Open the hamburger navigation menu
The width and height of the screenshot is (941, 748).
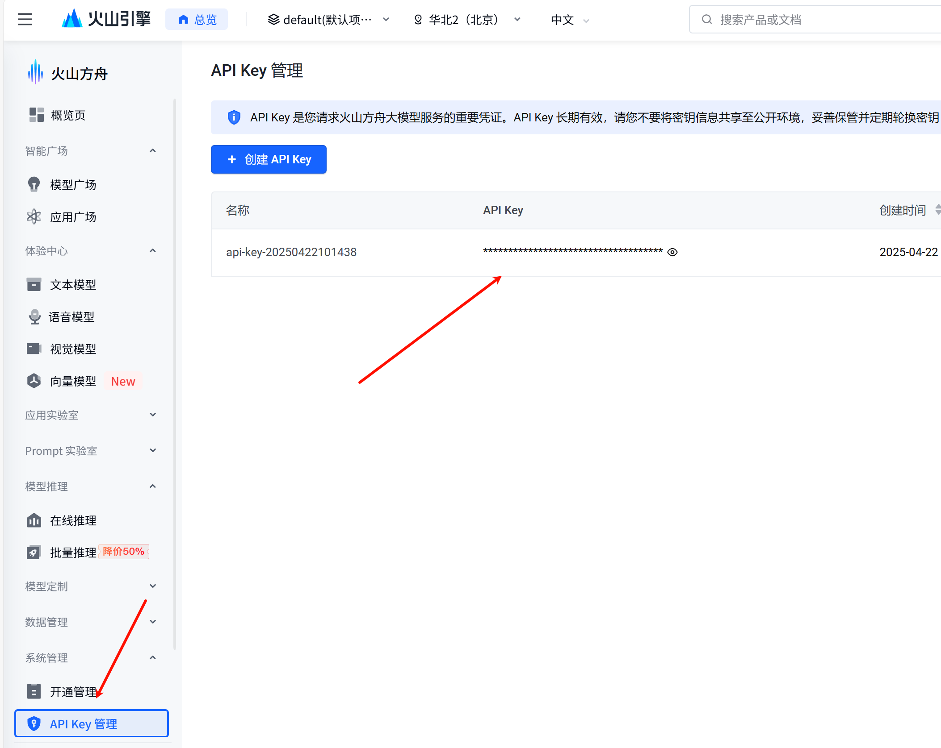coord(25,19)
